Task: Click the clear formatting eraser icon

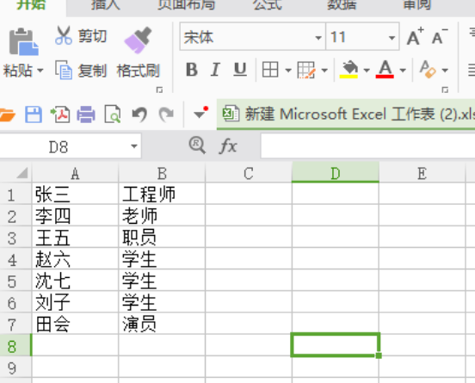Action: [428, 70]
